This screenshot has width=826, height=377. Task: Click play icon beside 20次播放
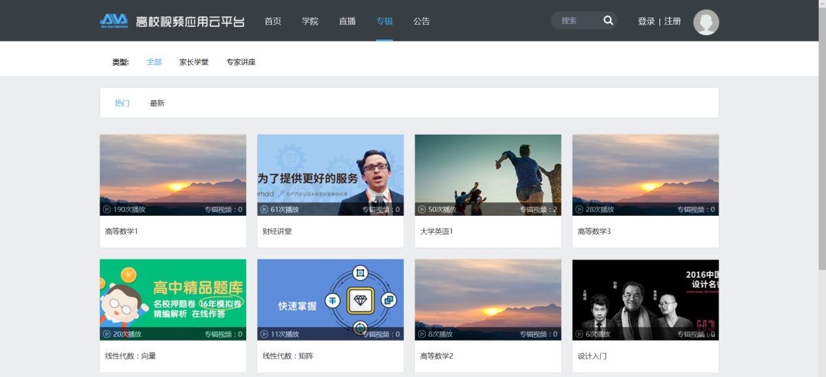[106, 334]
